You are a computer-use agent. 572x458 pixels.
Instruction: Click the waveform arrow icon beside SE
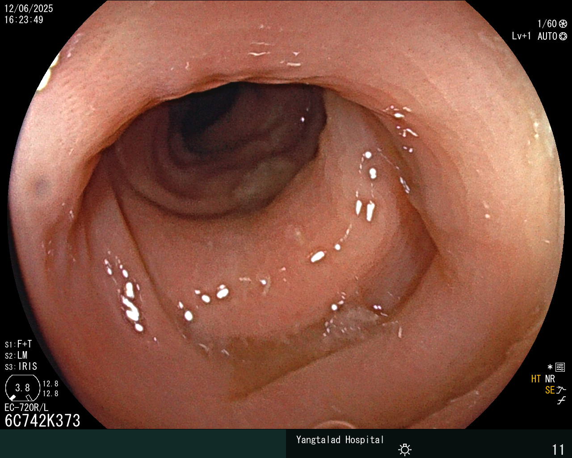561,390
